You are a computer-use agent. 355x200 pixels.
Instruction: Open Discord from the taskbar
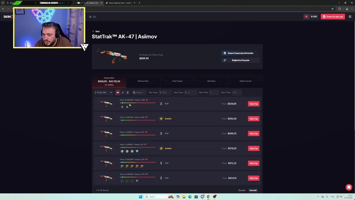pyautogui.click(x=202, y=197)
